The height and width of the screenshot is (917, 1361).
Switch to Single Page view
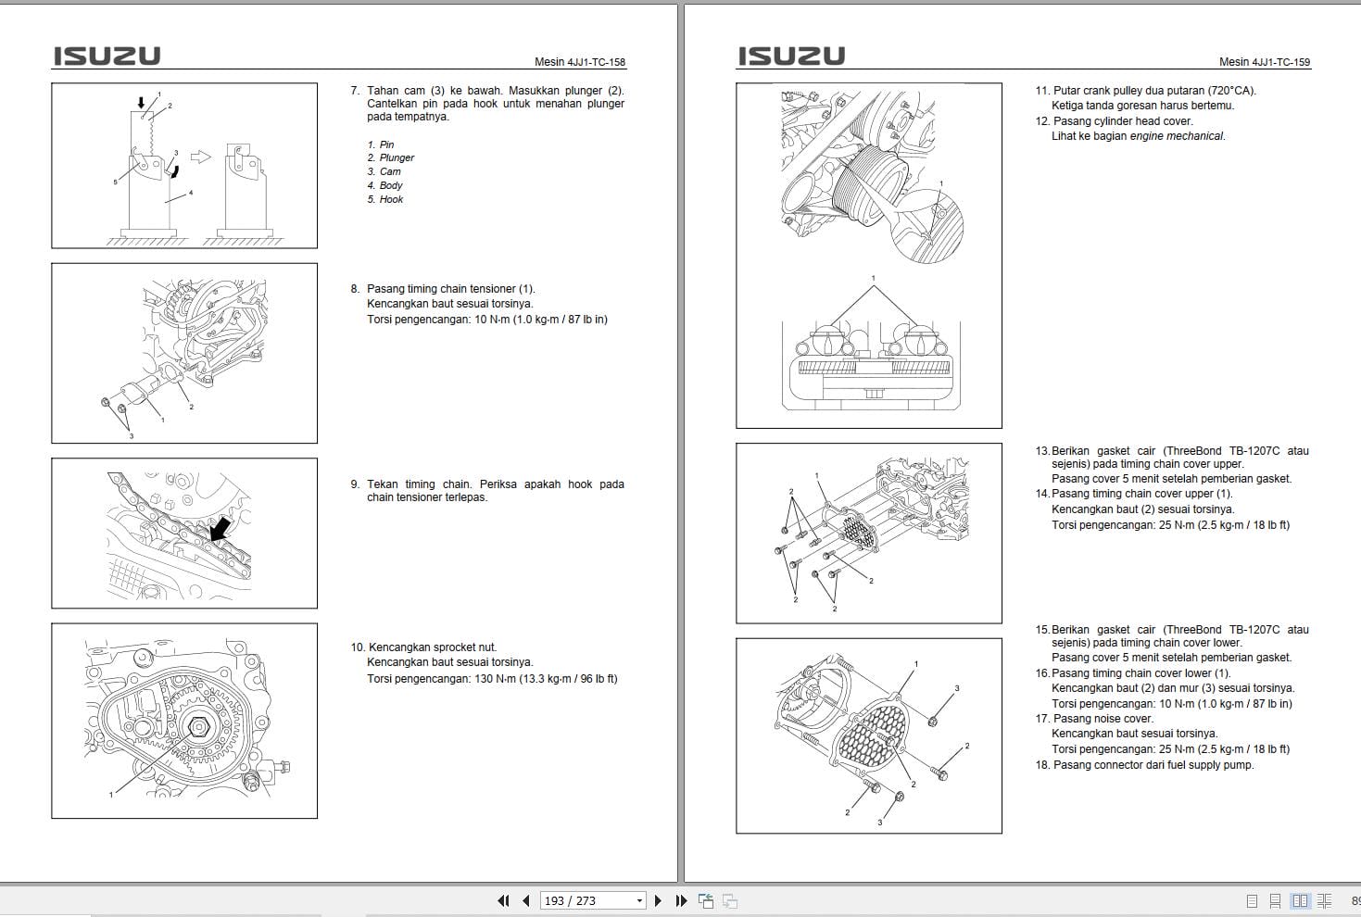click(x=1253, y=899)
